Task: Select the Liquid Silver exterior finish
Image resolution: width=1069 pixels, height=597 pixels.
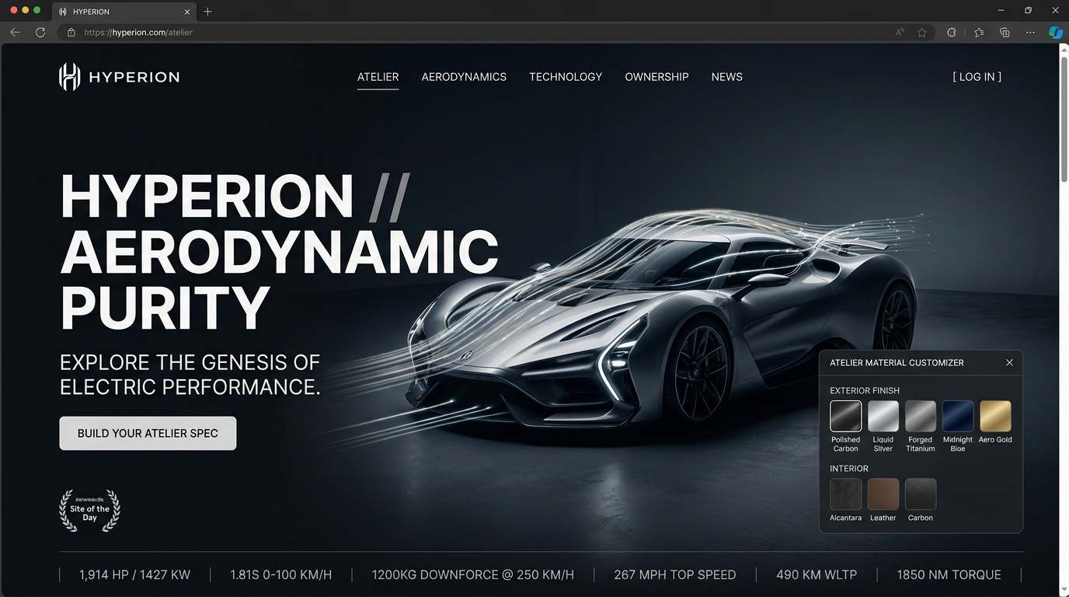Action: [883, 416]
